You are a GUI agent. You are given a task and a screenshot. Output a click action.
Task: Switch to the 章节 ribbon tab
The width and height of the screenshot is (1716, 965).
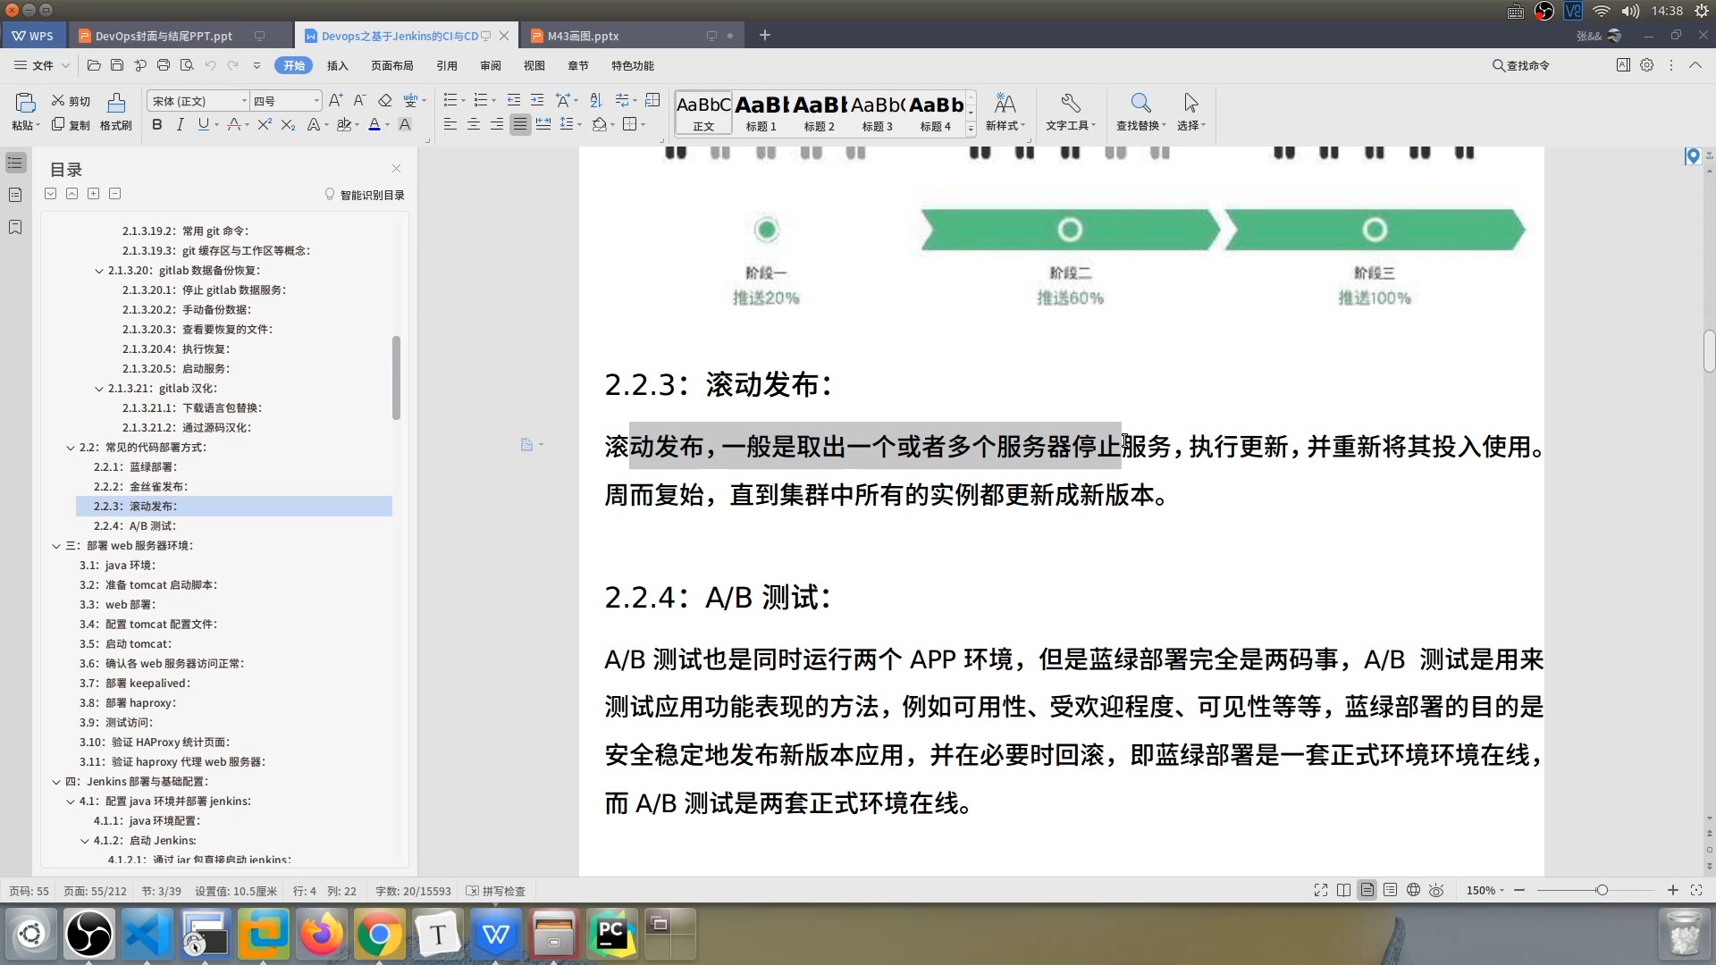[577, 65]
